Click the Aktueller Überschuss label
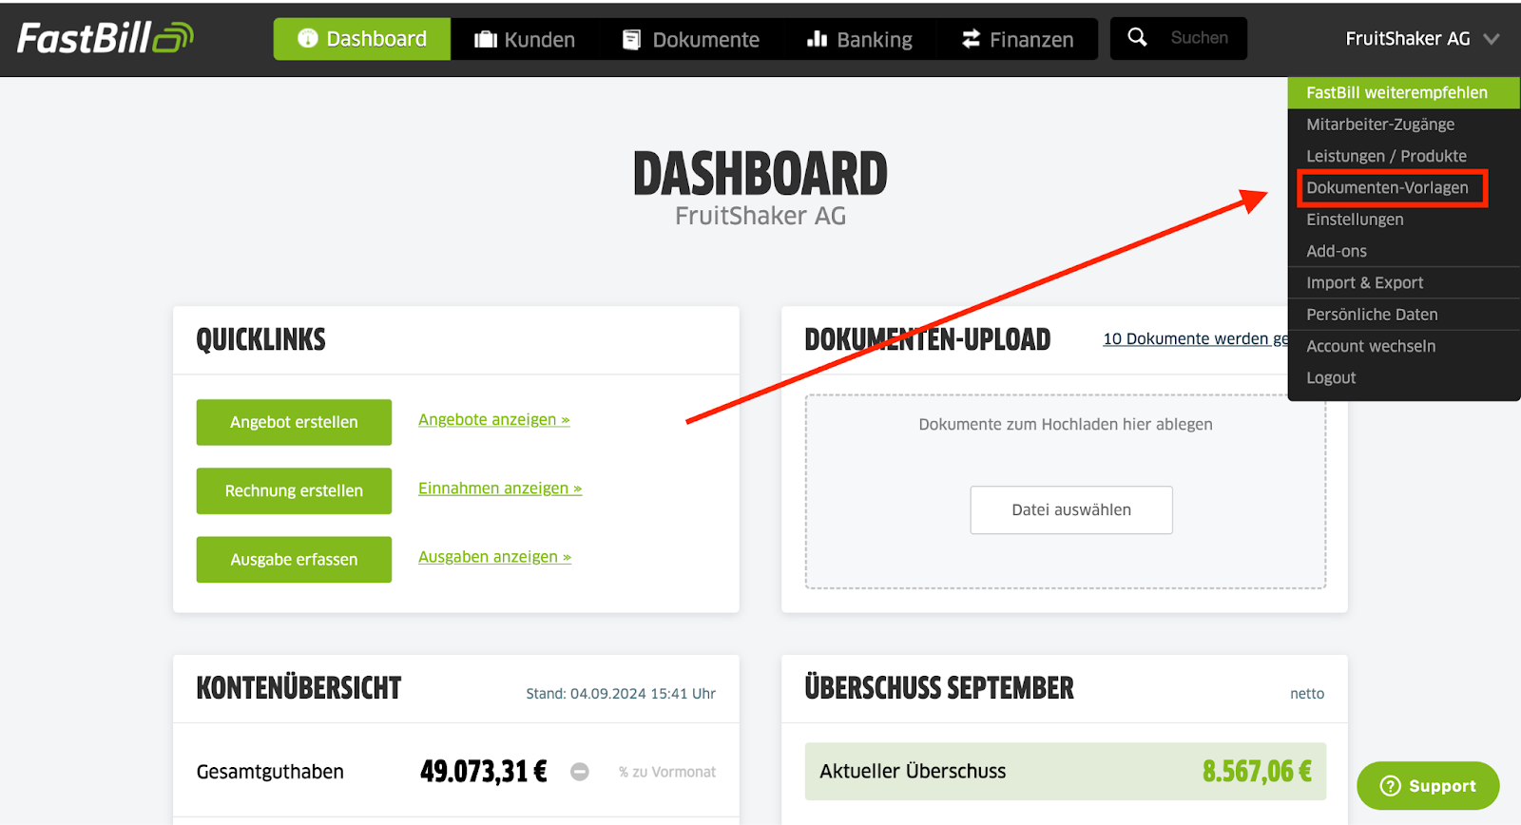This screenshot has width=1521, height=825. click(x=913, y=771)
